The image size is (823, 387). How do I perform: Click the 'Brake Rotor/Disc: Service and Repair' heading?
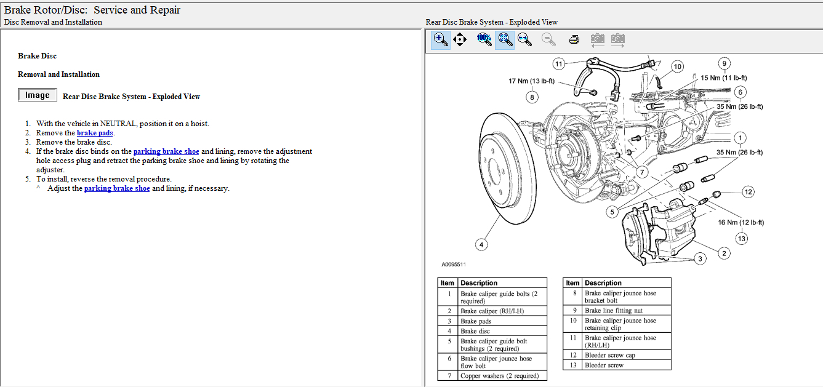pyautogui.click(x=93, y=10)
